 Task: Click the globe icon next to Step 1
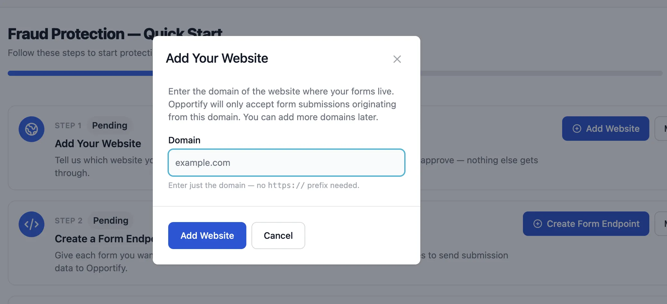pyautogui.click(x=32, y=129)
